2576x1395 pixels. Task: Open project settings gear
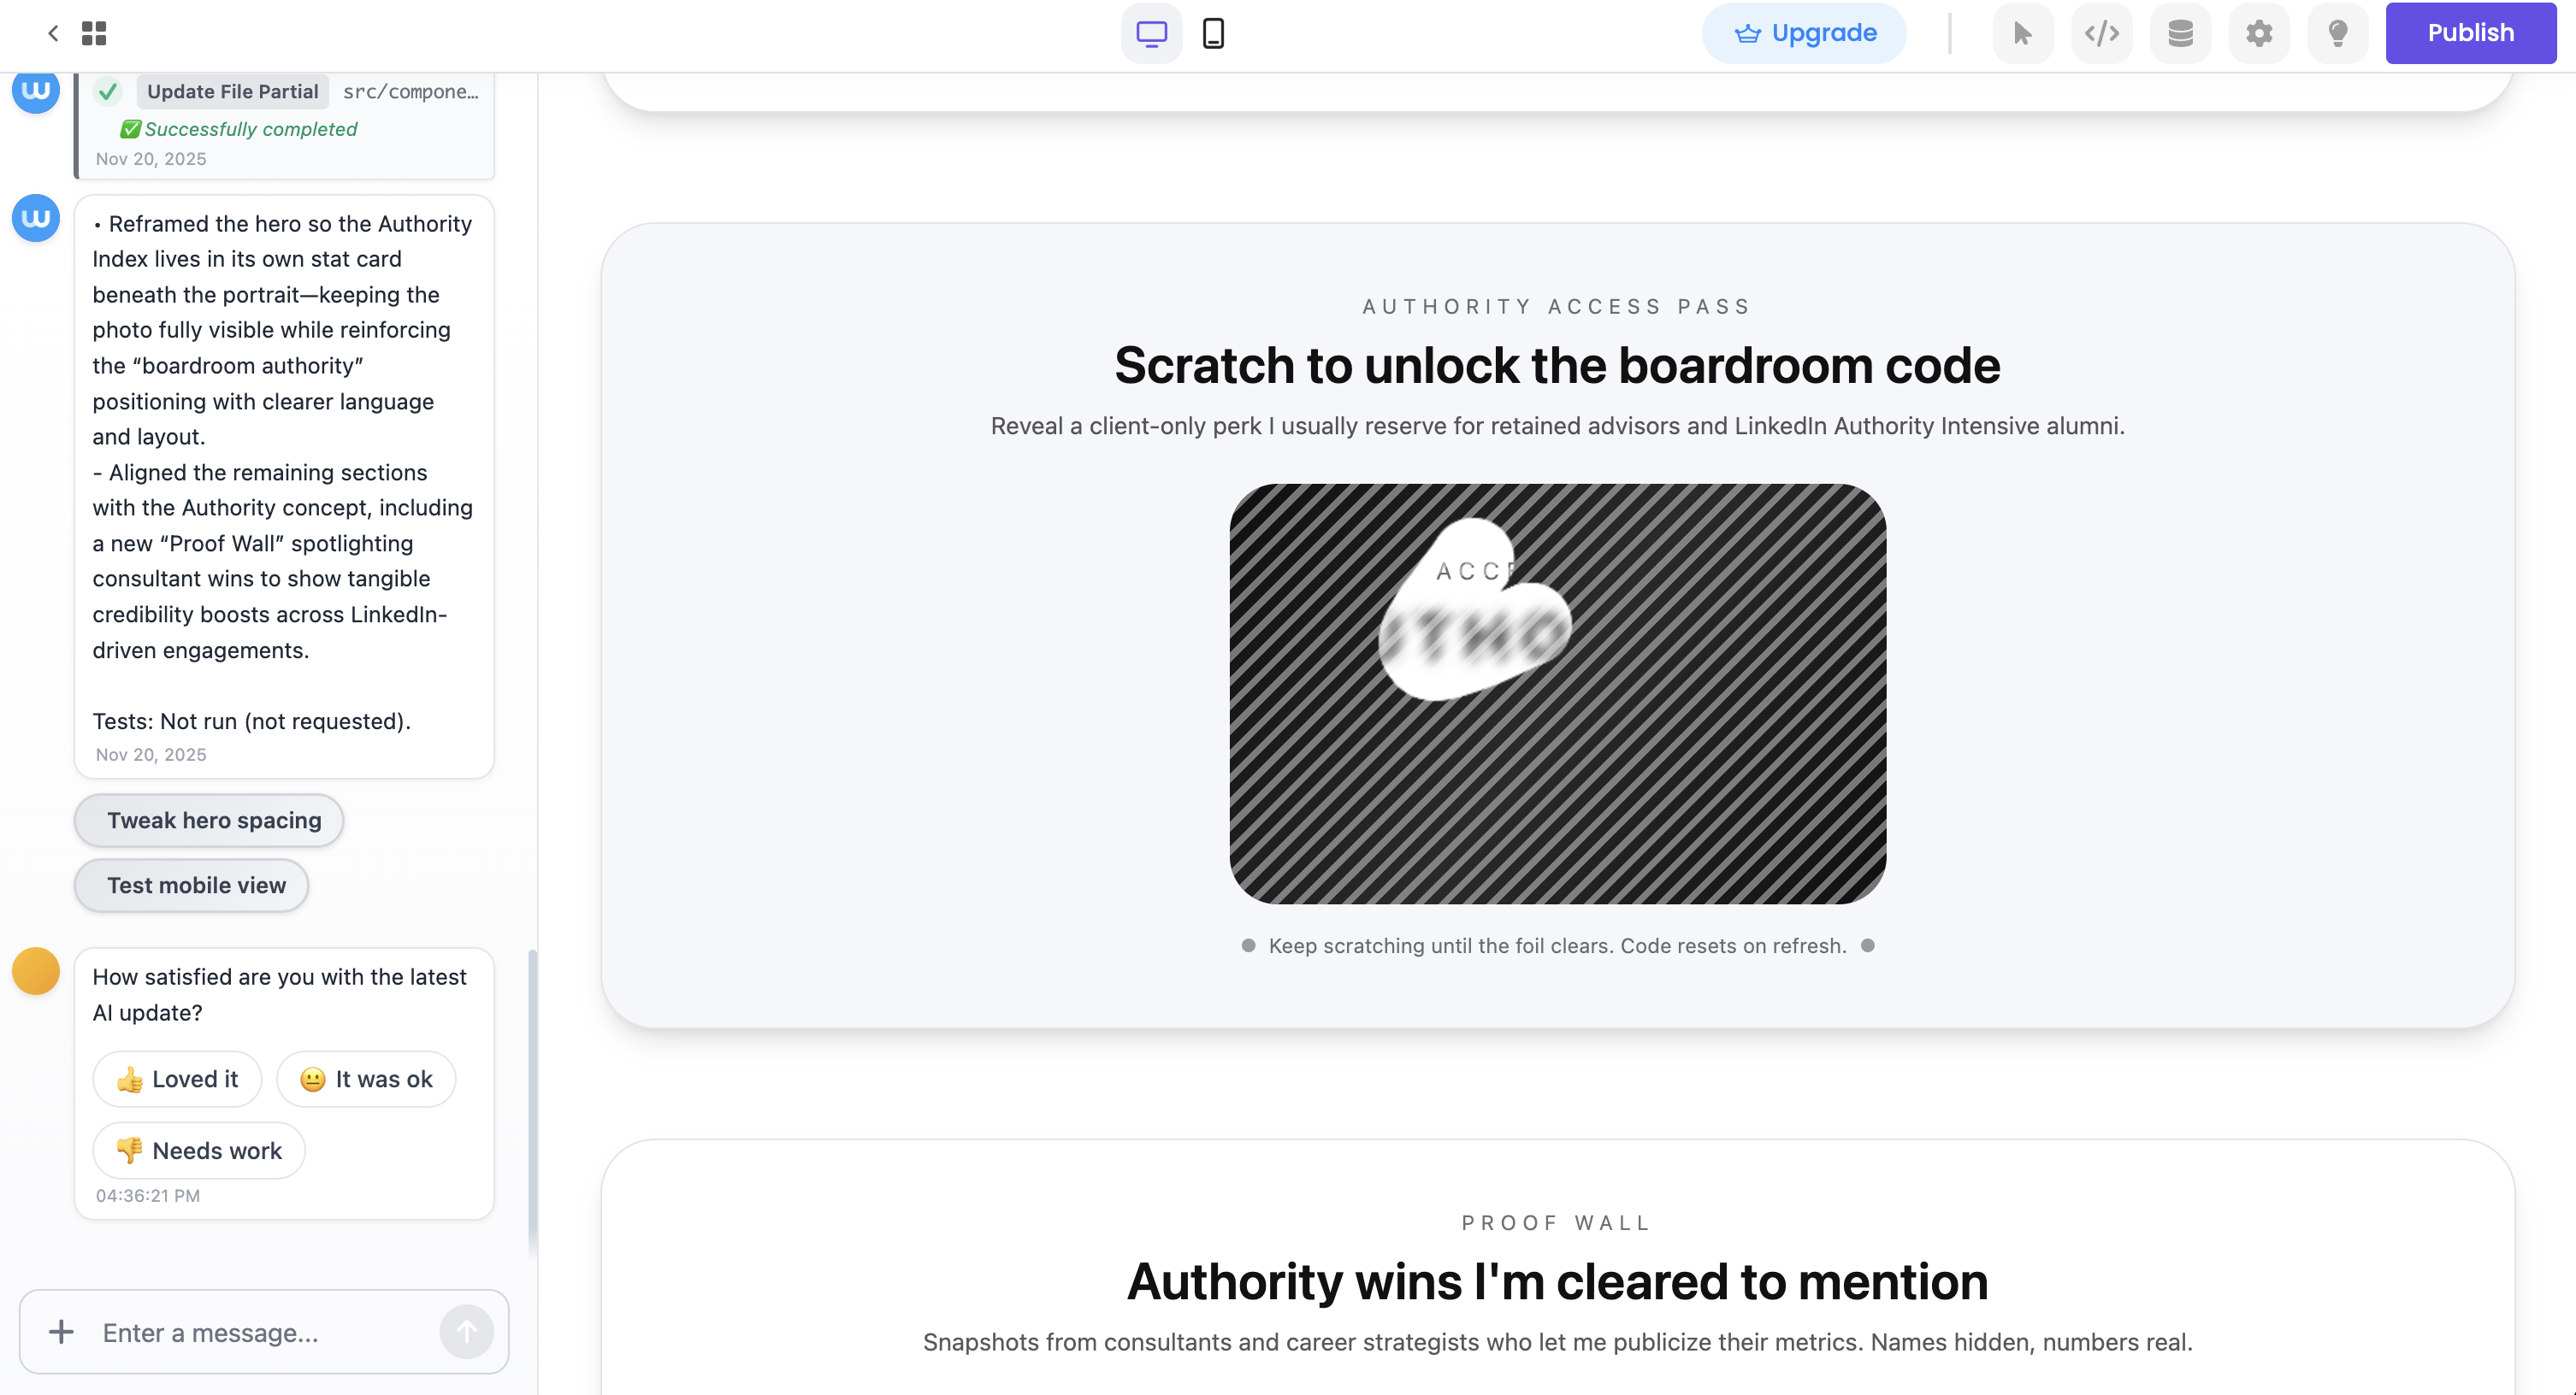pyautogui.click(x=2259, y=33)
